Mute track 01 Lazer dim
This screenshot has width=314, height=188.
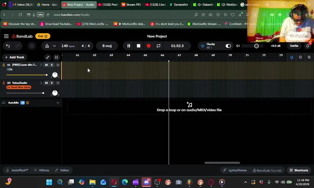pos(46,65)
